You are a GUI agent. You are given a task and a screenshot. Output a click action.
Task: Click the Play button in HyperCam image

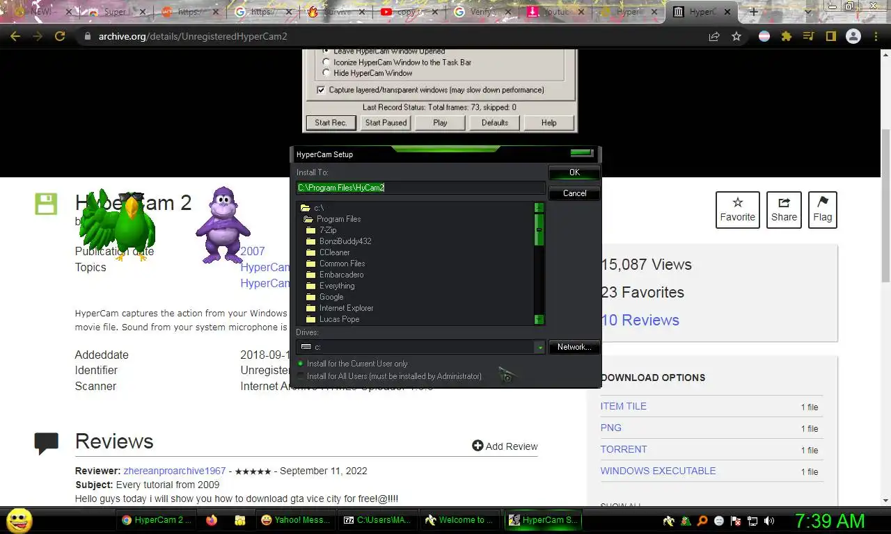pos(440,123)
